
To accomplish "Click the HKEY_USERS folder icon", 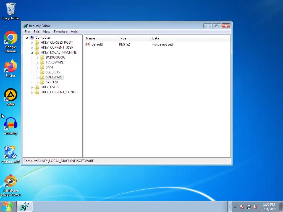I will click(37, 87).
